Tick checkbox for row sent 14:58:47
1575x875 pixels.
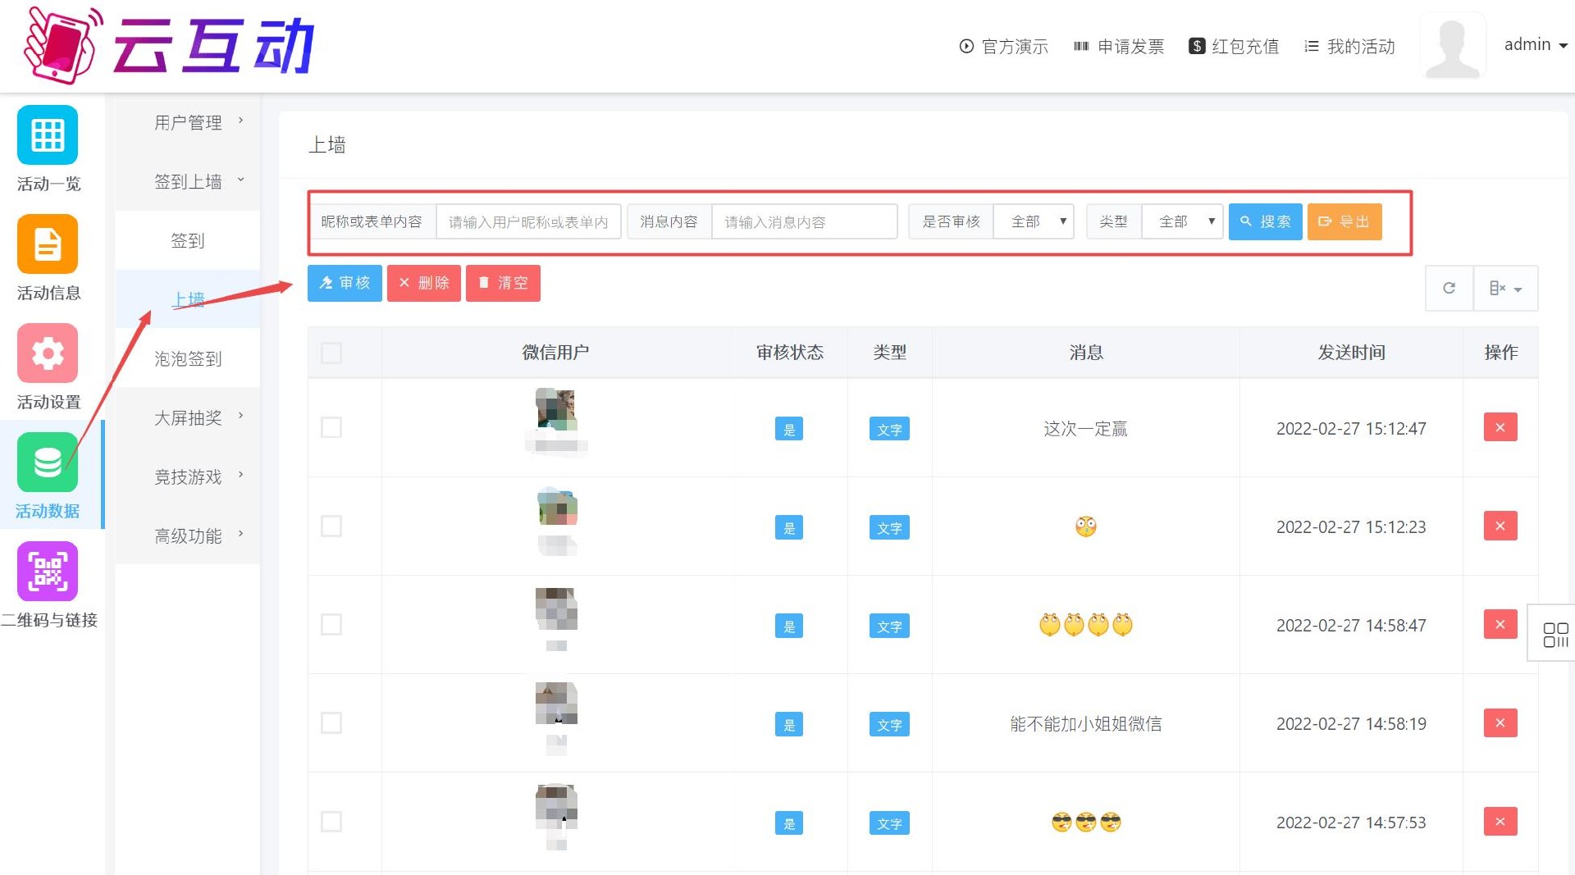click(x=331, y=624)
